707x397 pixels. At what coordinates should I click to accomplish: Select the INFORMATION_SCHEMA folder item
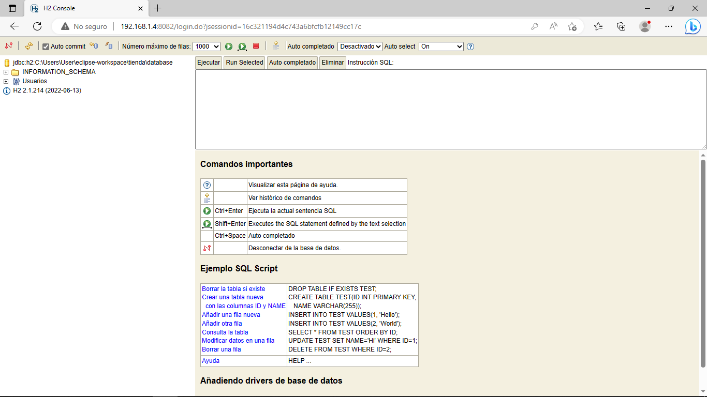(59, 72)
